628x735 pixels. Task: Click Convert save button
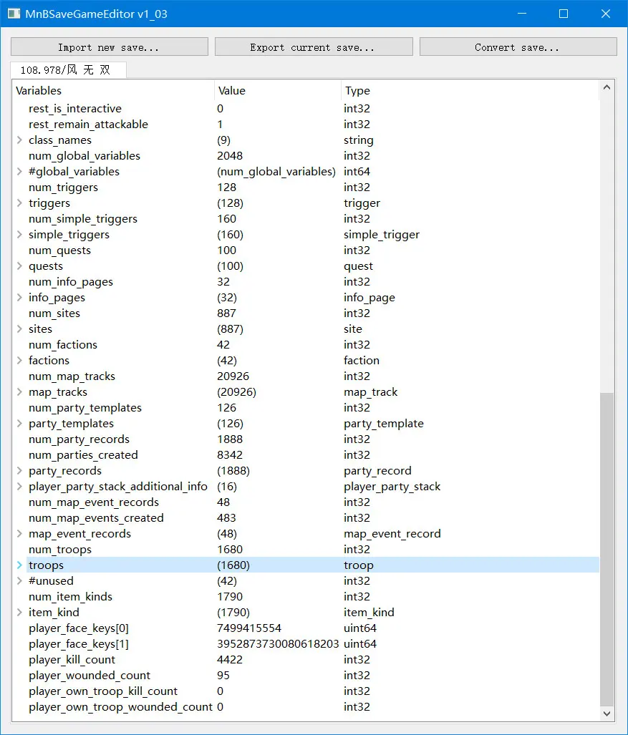[518, 47]
